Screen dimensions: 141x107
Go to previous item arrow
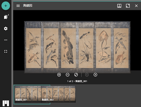[x=87, y=75]
